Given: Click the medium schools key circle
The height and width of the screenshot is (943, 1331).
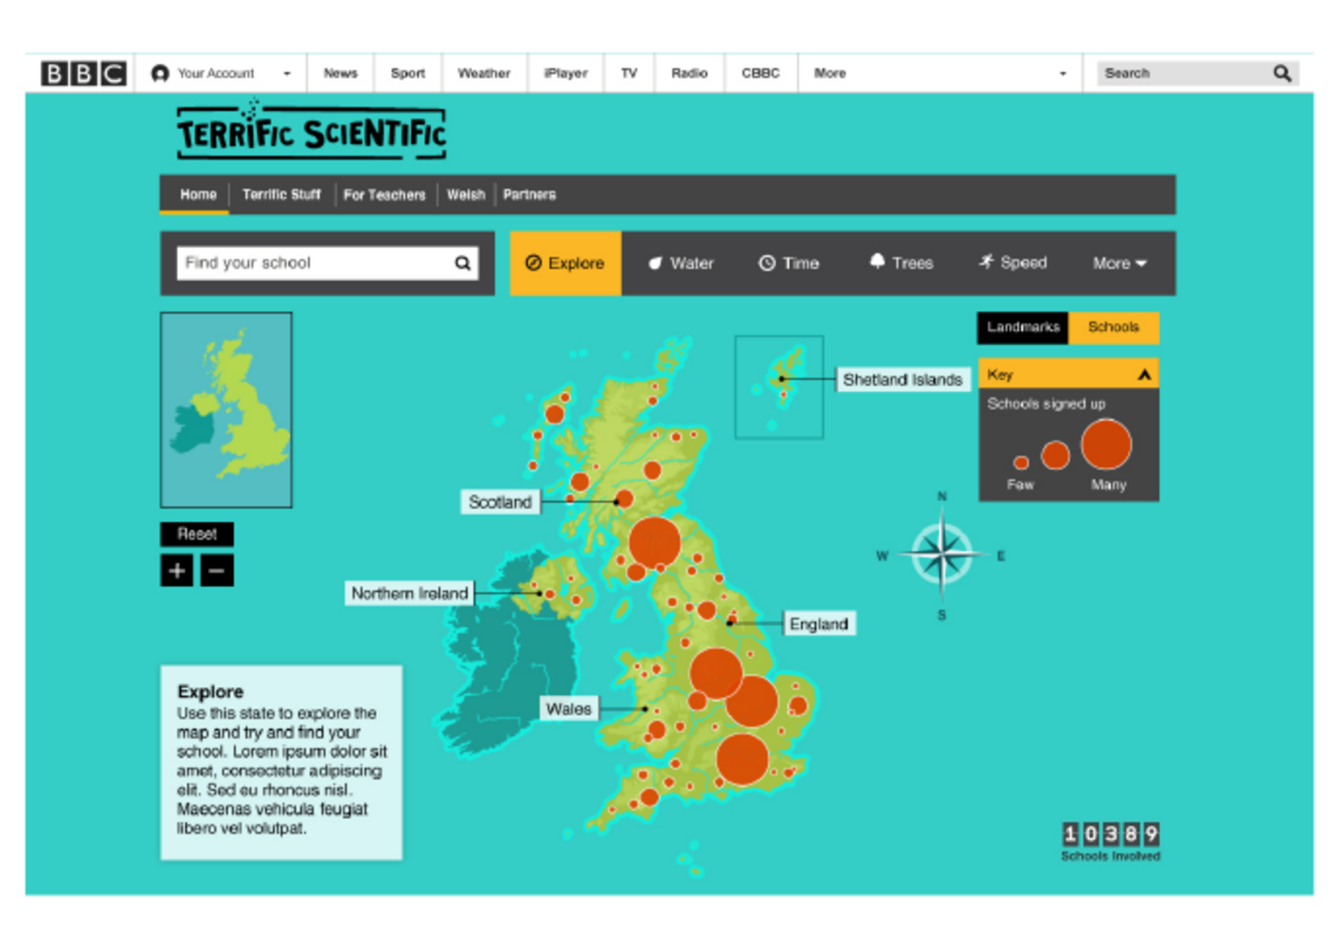Looking at the screenshot, I should tap(1055, 455).
